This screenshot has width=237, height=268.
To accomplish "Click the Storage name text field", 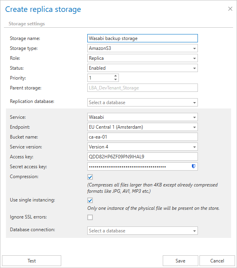I will [x=142, y=38].
